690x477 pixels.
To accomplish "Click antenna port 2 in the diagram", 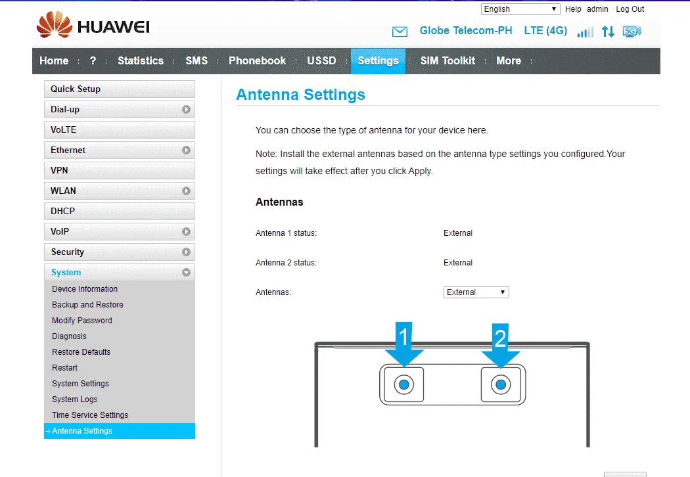I will point(501,384).
